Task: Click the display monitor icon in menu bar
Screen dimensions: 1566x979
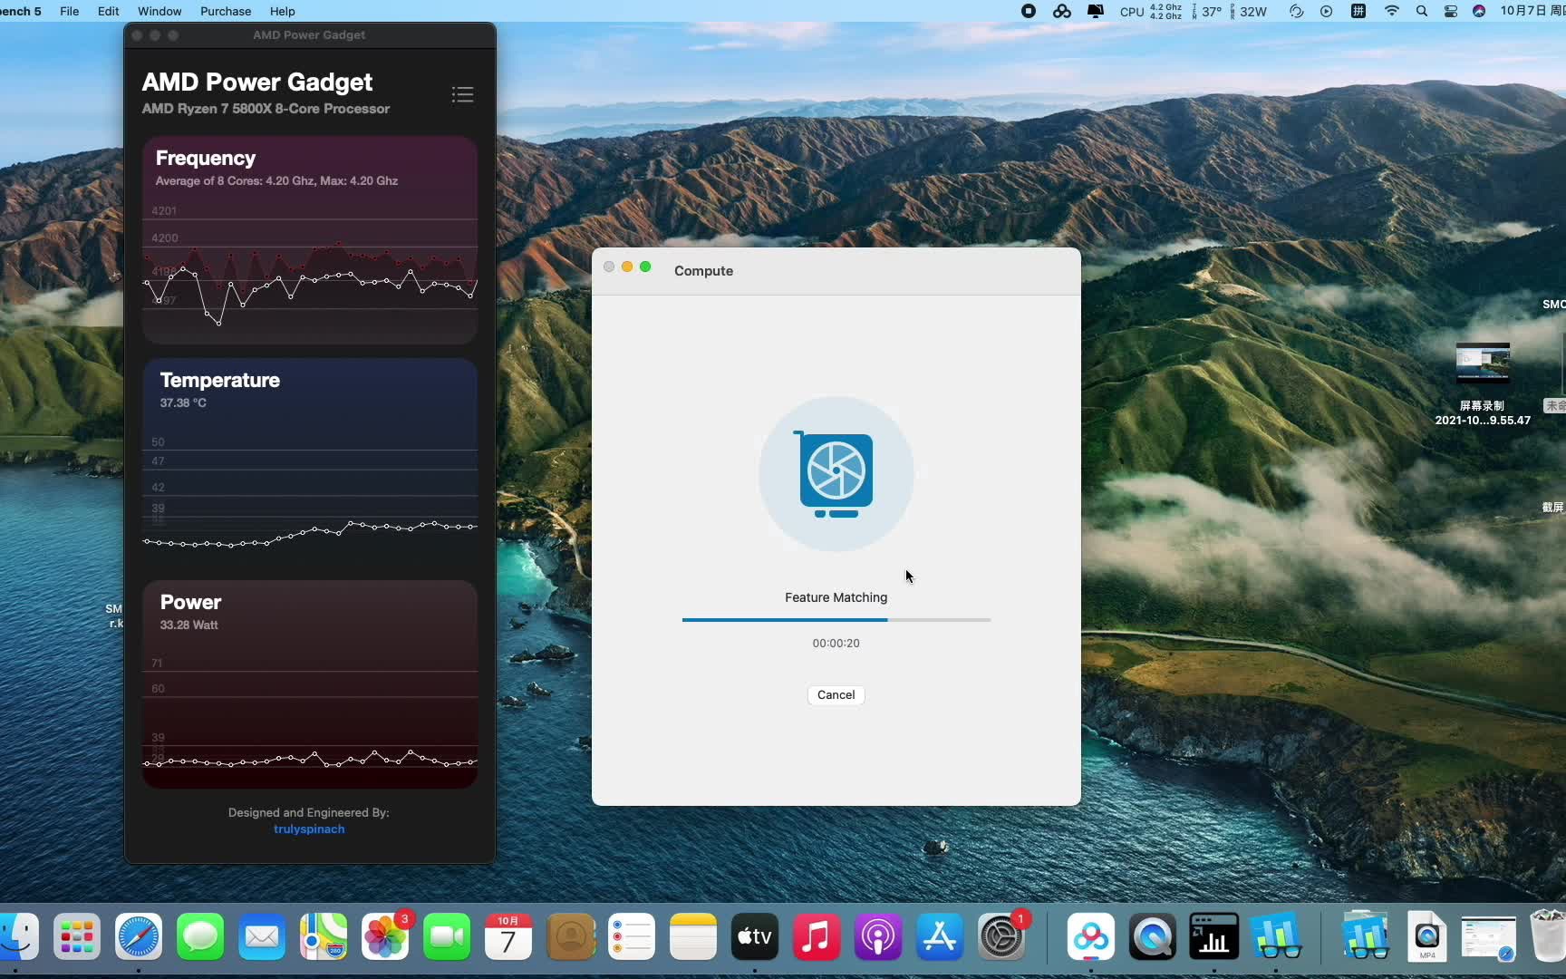Action: pos(1096,11)
